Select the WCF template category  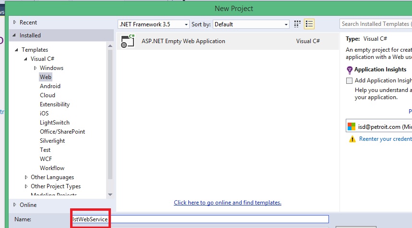point(46,159)
